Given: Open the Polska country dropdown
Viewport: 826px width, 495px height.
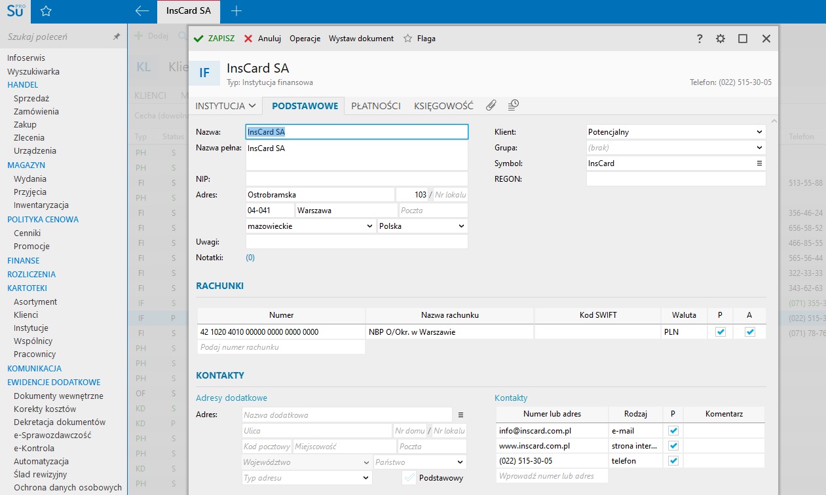Looking at the screenshot, I should [422, 226].
